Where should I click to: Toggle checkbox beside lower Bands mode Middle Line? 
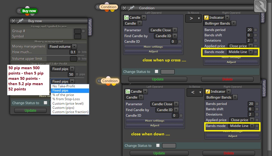point(257,126)
